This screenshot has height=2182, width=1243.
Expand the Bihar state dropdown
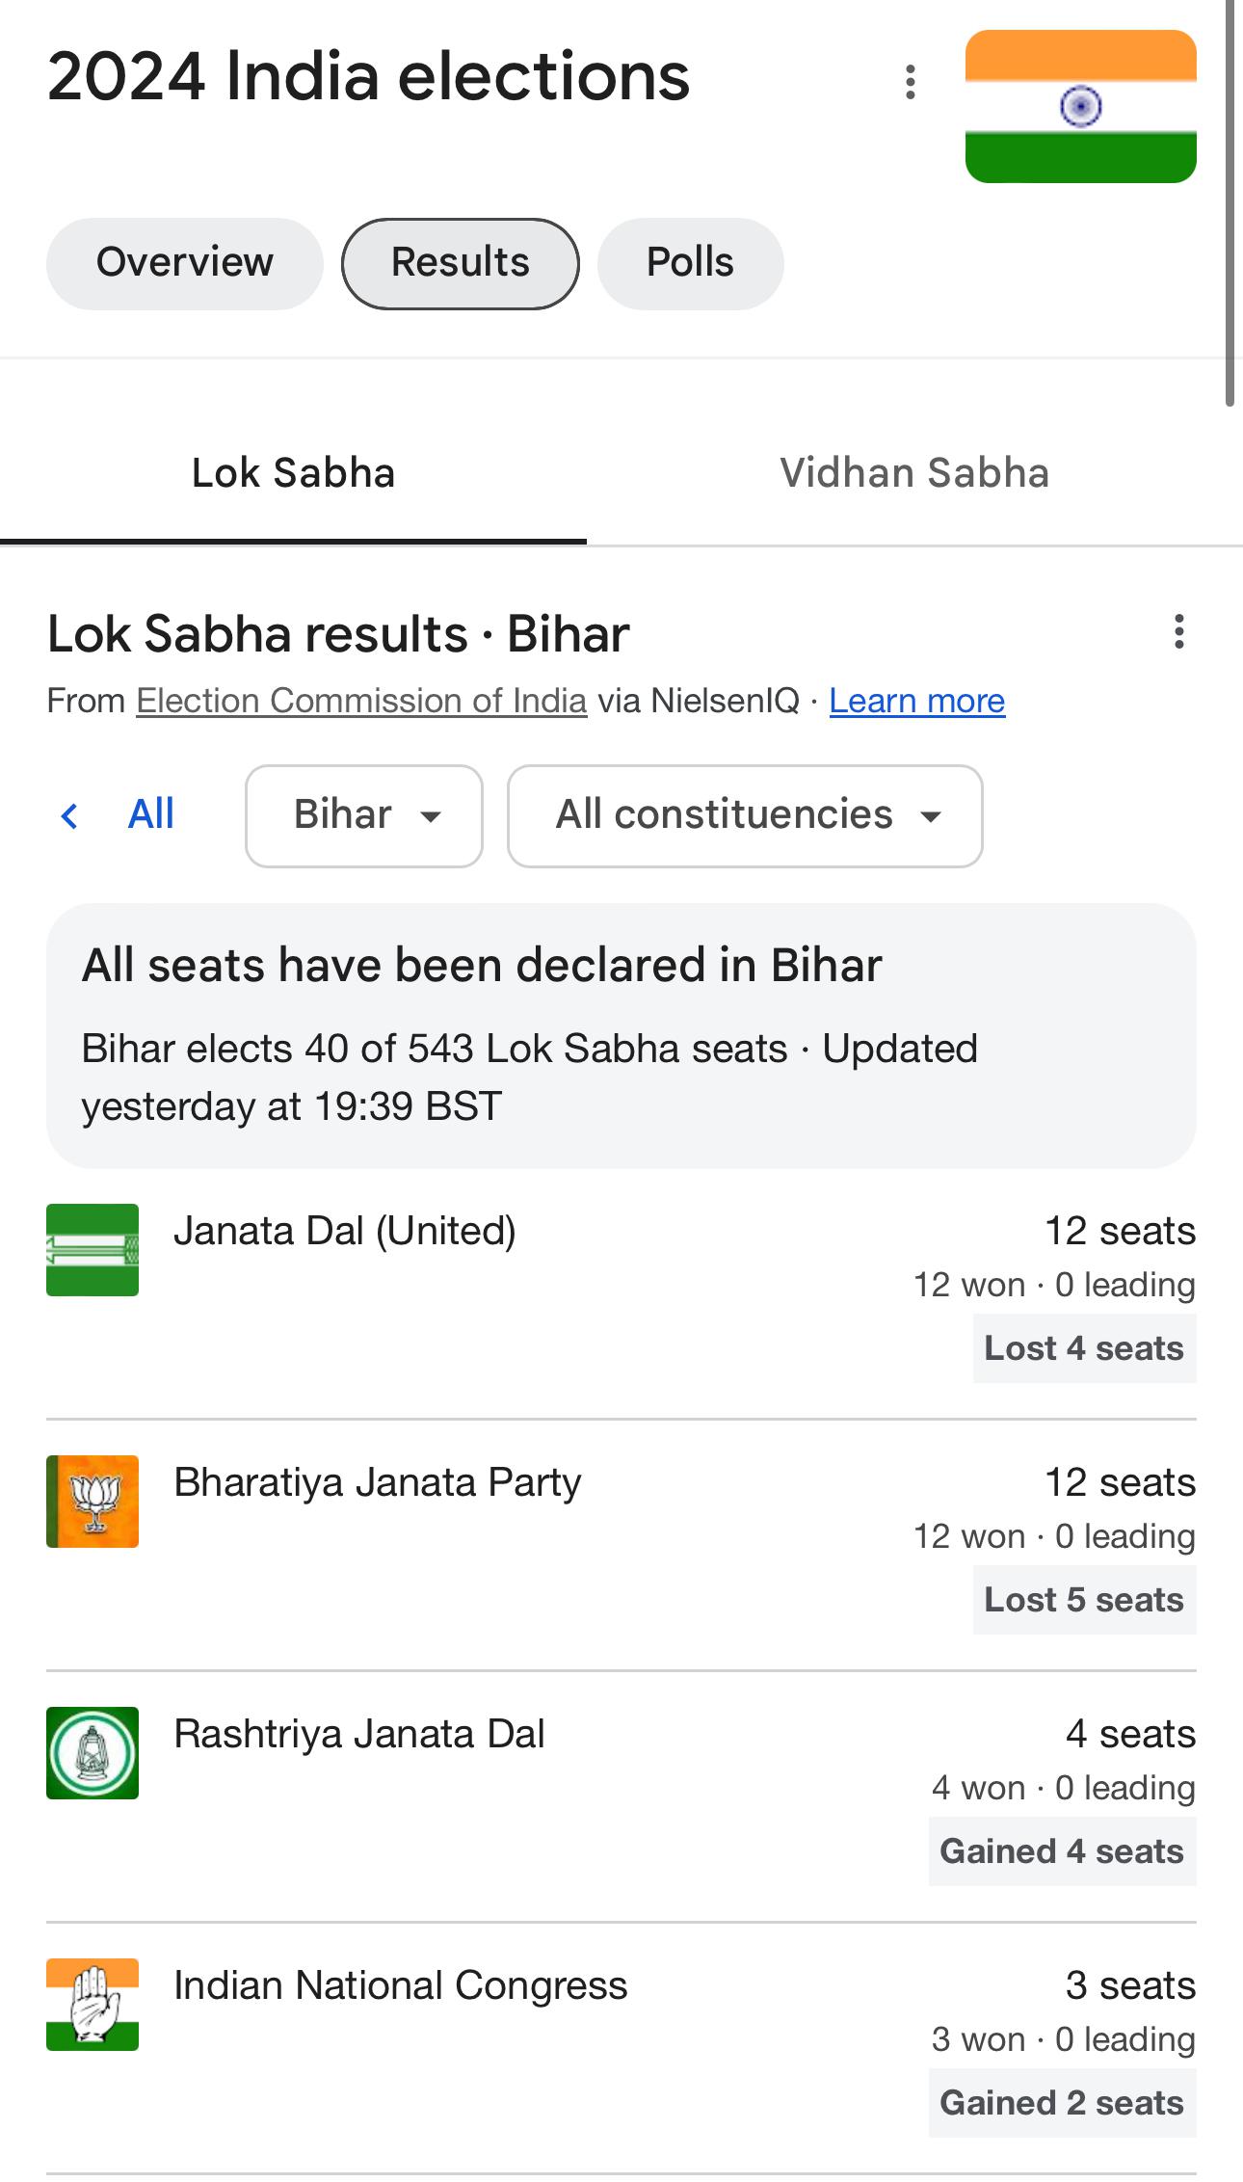click(364, 816)
